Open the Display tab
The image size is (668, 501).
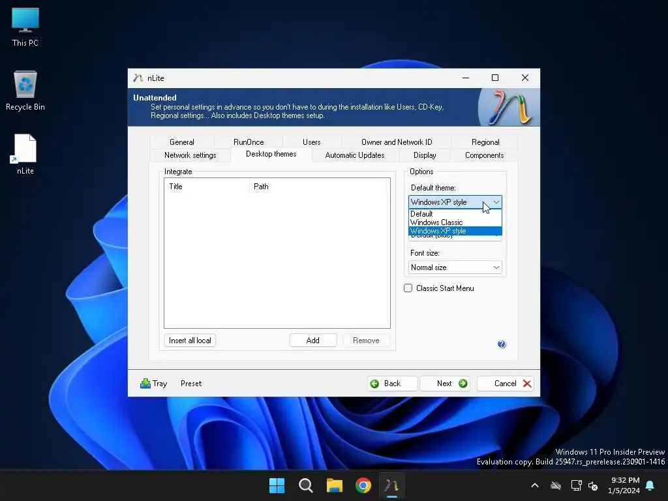point(424,155)
